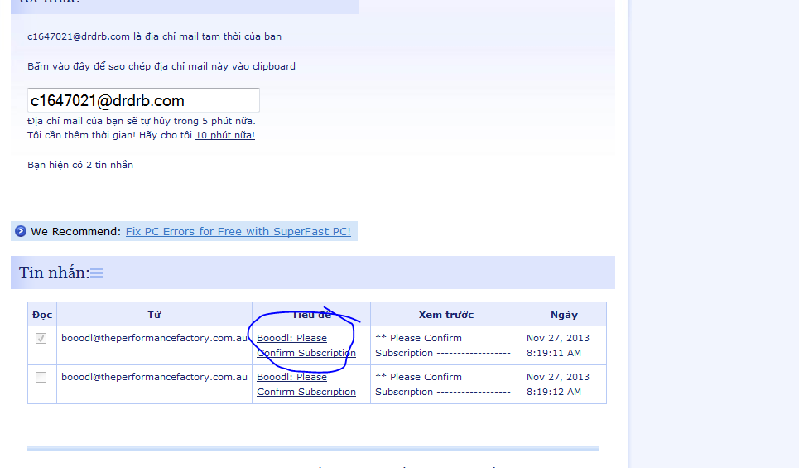Click the "Bấm vào đây" copy to clipboard text
Screen dimensions: 799x468
click(x=161, y=66)
